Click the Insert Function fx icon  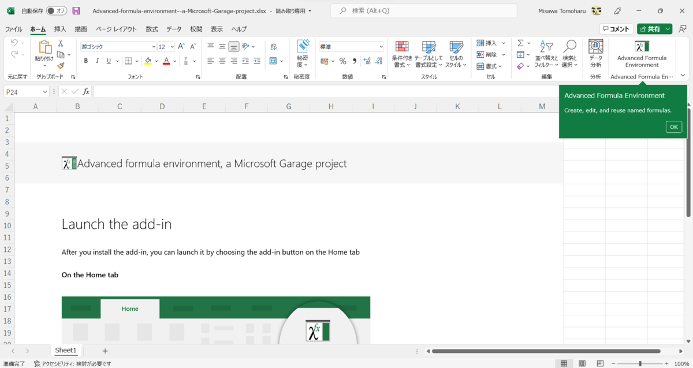pos(86,91)
